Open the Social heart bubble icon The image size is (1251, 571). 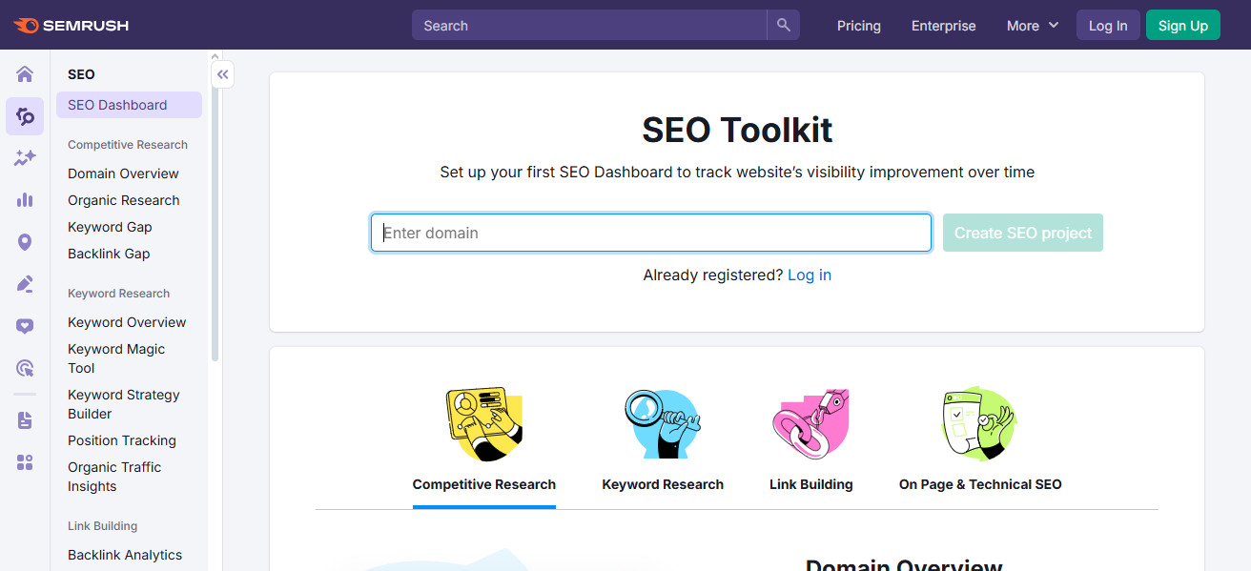click(x=25, y=326)
